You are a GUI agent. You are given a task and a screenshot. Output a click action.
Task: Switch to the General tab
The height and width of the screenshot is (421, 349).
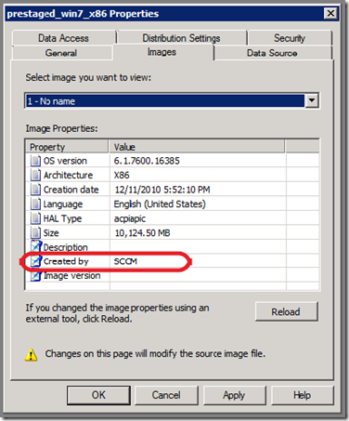pos(61,53)
